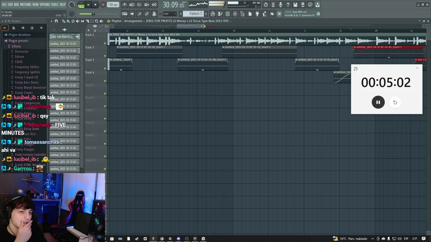Click the red record button
This screenshot has height=242, width=431.
coord(103,5)
